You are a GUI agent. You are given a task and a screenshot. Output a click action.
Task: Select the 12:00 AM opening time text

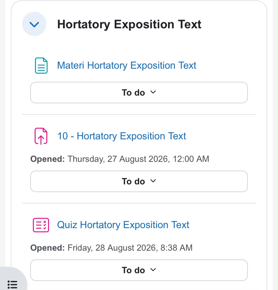point(191,159)
